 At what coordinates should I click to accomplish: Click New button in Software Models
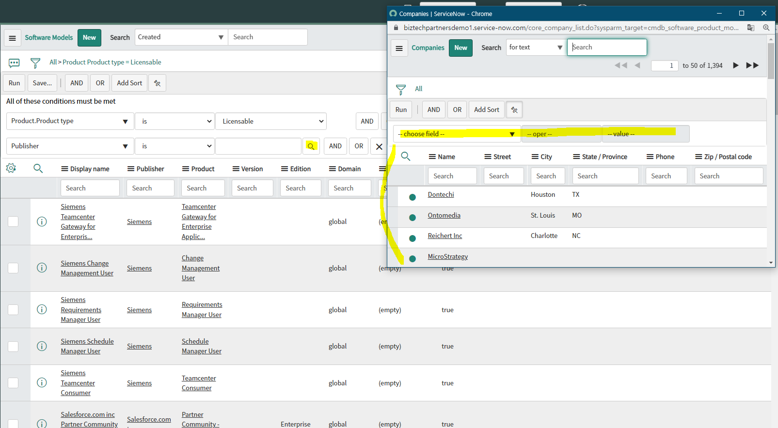(89, 38)
